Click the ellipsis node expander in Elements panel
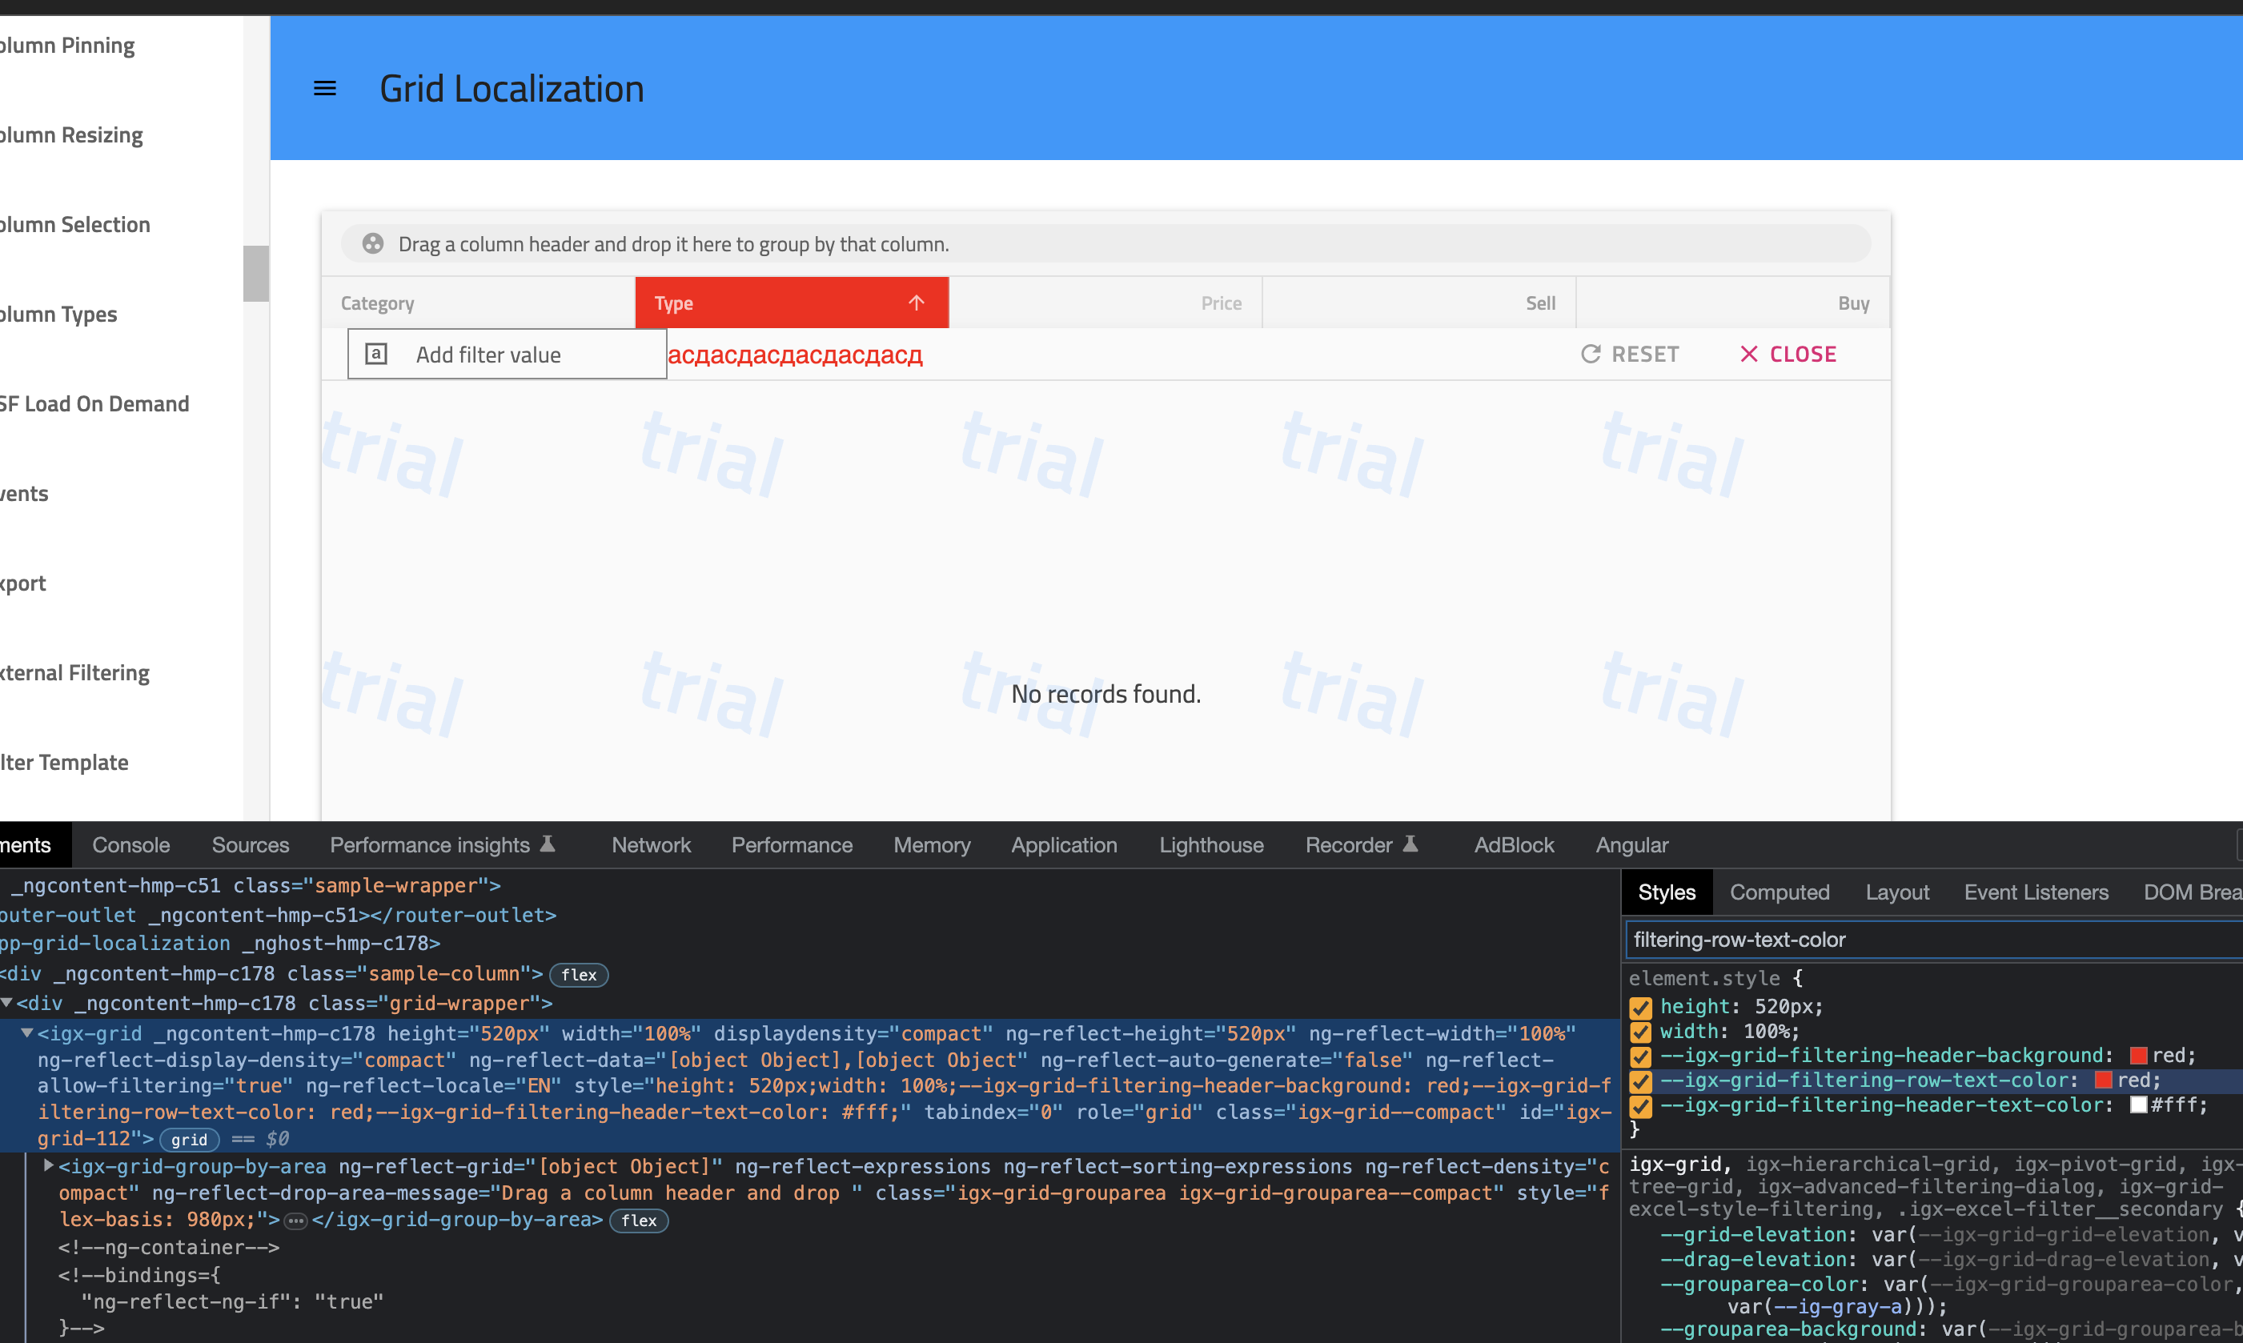Screen dimensions: 2243x1343 296,1221
